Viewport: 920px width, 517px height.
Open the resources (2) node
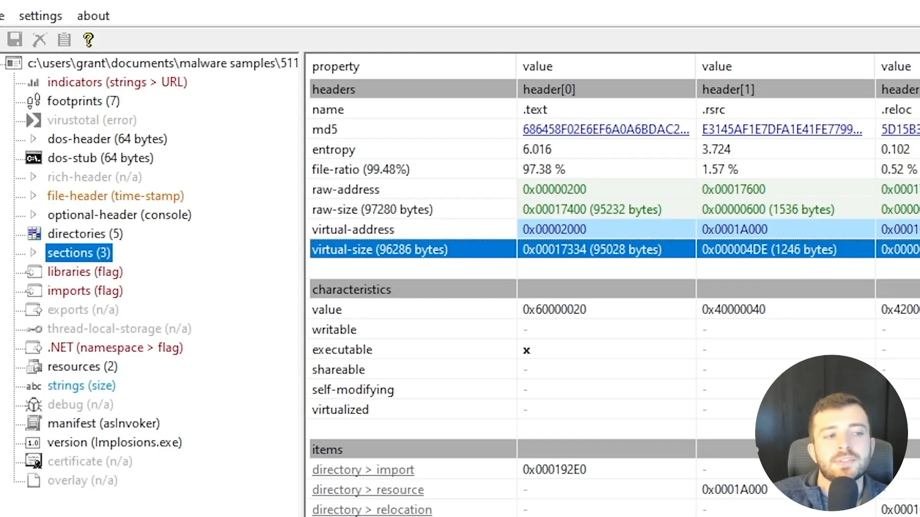[82, 367]
